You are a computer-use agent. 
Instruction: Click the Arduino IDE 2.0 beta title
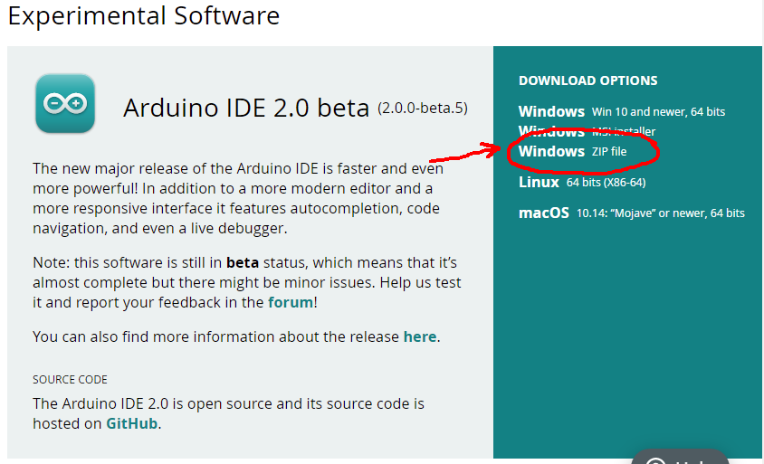pyautogui.click(x=246, y=108)
